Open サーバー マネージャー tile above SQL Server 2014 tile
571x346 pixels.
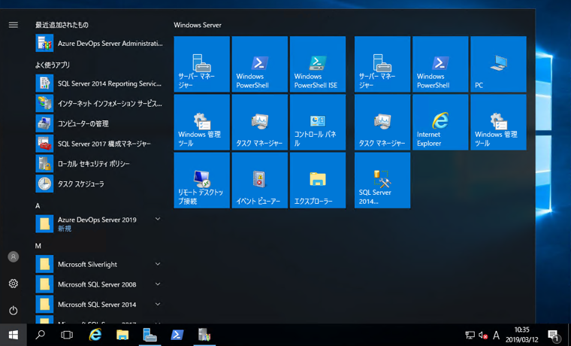coord(382,64)
